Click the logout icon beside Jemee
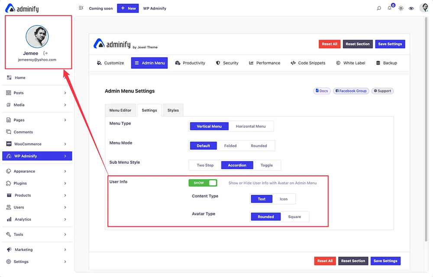This screenshot has width=433, height=277. [45, 53]
